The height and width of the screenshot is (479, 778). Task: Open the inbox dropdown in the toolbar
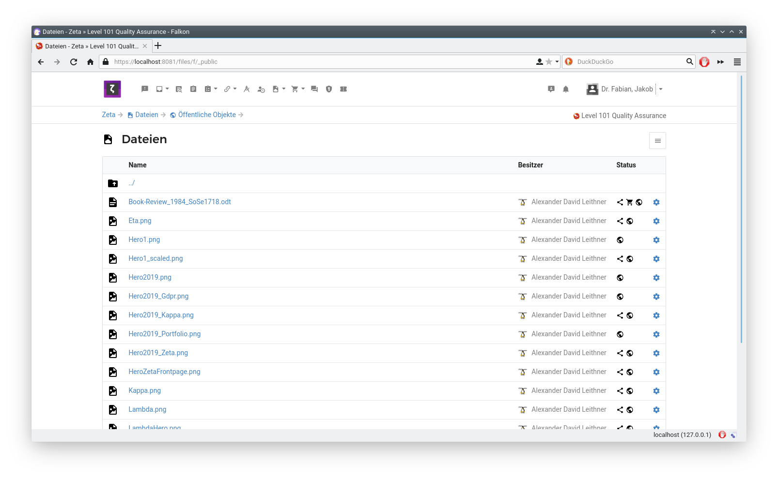click(x=162, y=89)
